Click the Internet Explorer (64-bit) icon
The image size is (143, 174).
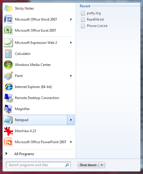point(8,87)
